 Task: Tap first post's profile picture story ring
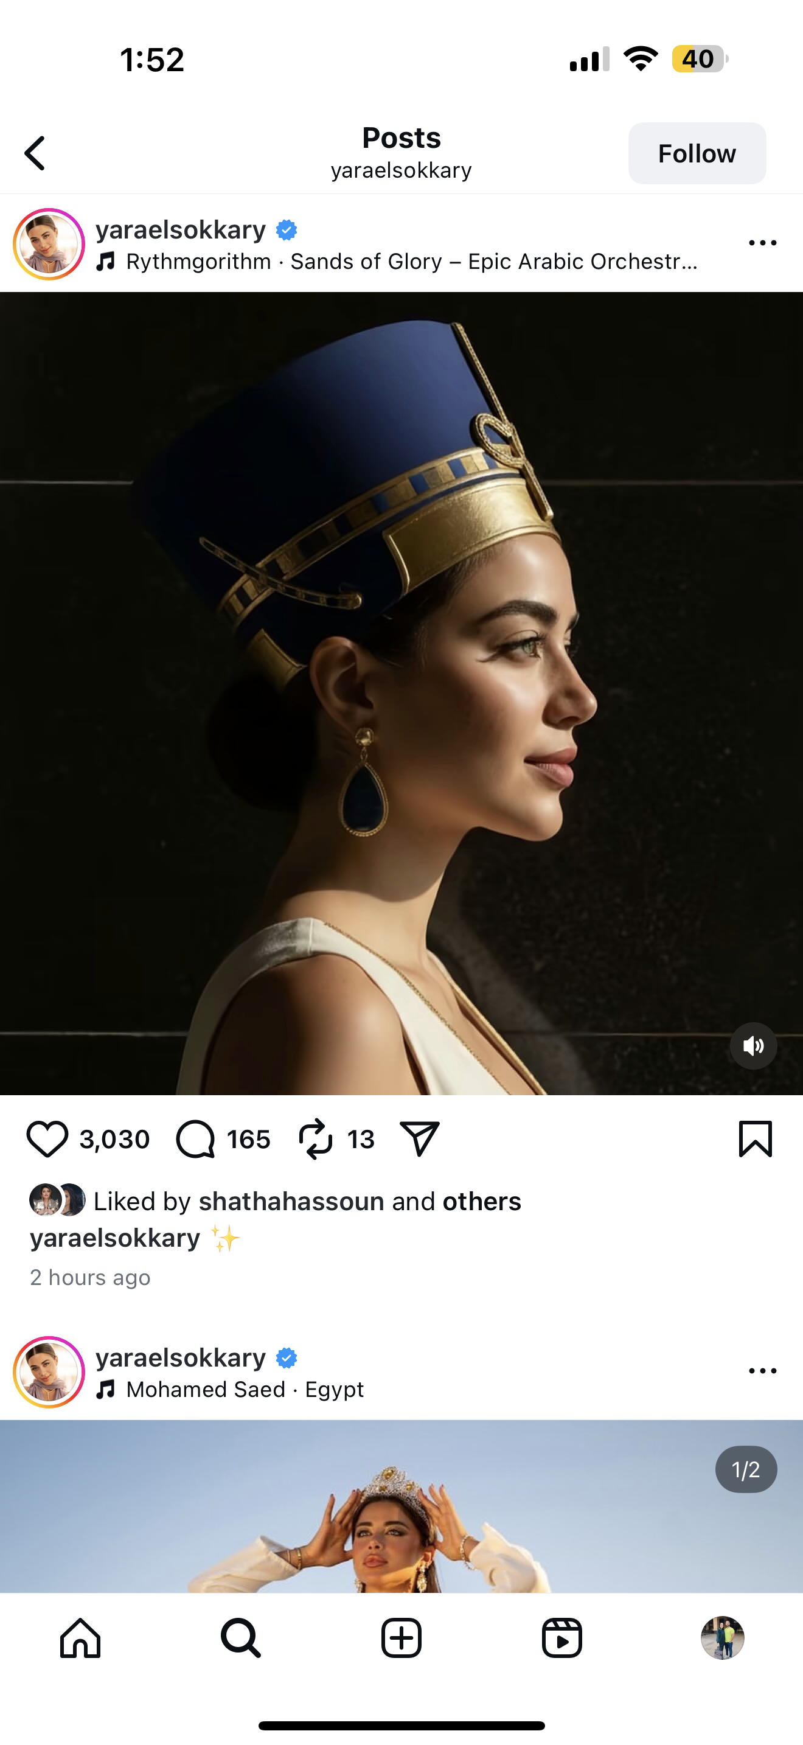49,244
